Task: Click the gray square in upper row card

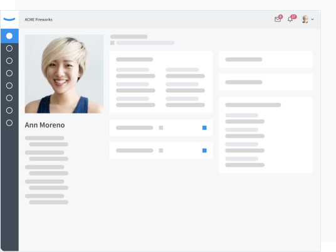Action: tap(161, 128)
